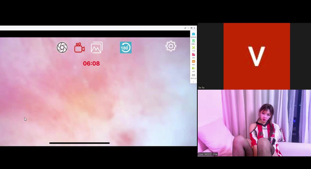Pin the window using the title bar pin icon
Screen dimensions: 311x169
coord(185,28)
